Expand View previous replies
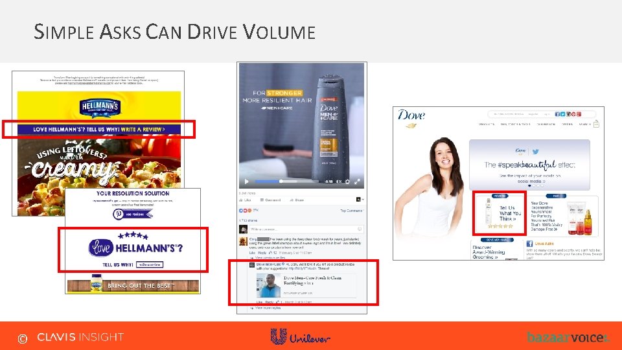Viewport: 622px width, 350px height. (270, 258)
